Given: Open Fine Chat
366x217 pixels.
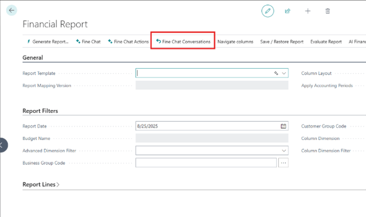Looking at the screenshot, I should (88, 41).
